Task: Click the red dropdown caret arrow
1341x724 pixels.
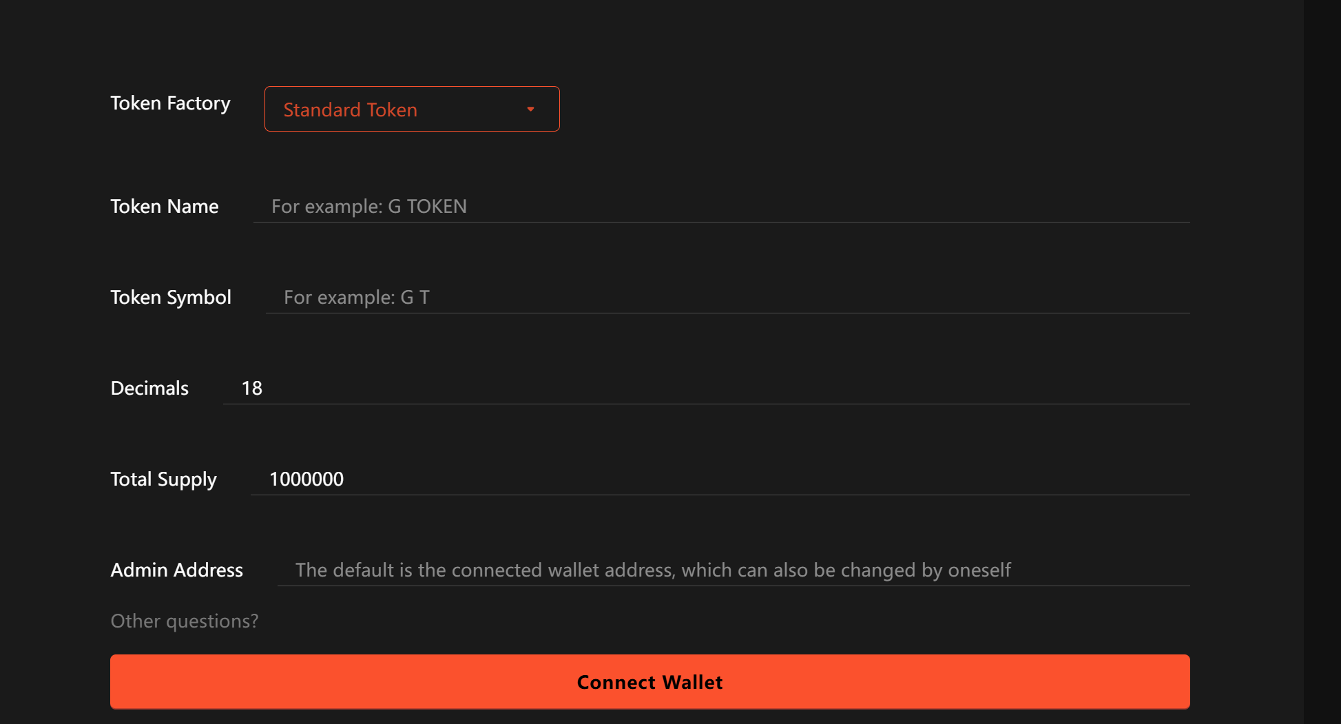Action: (x=530, y=109)
